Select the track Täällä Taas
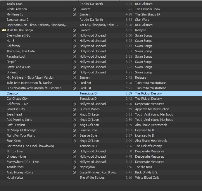This screenshot has width=202, height=191. click(14, 4)
